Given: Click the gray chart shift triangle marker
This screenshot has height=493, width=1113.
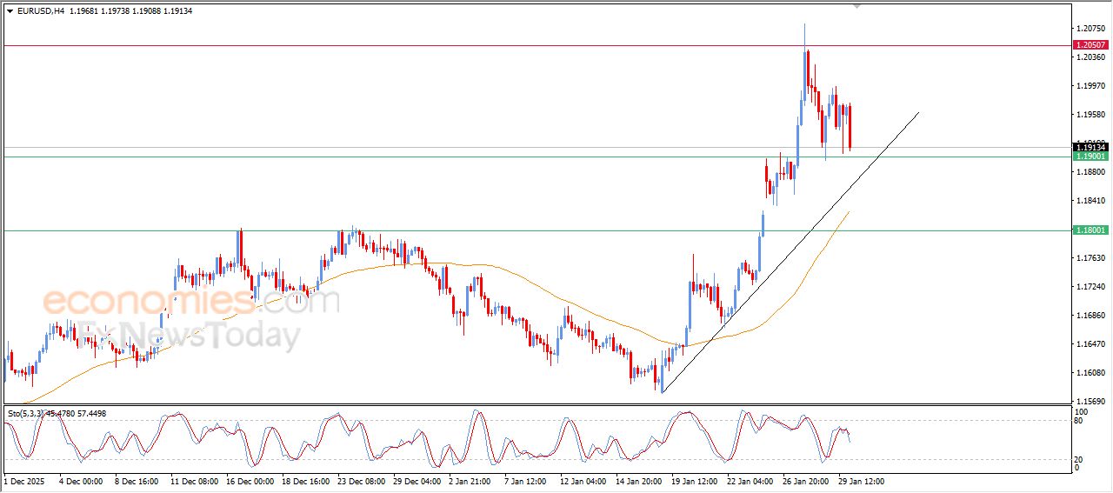Looking at the screenshot, I should [x=857, y=6].
